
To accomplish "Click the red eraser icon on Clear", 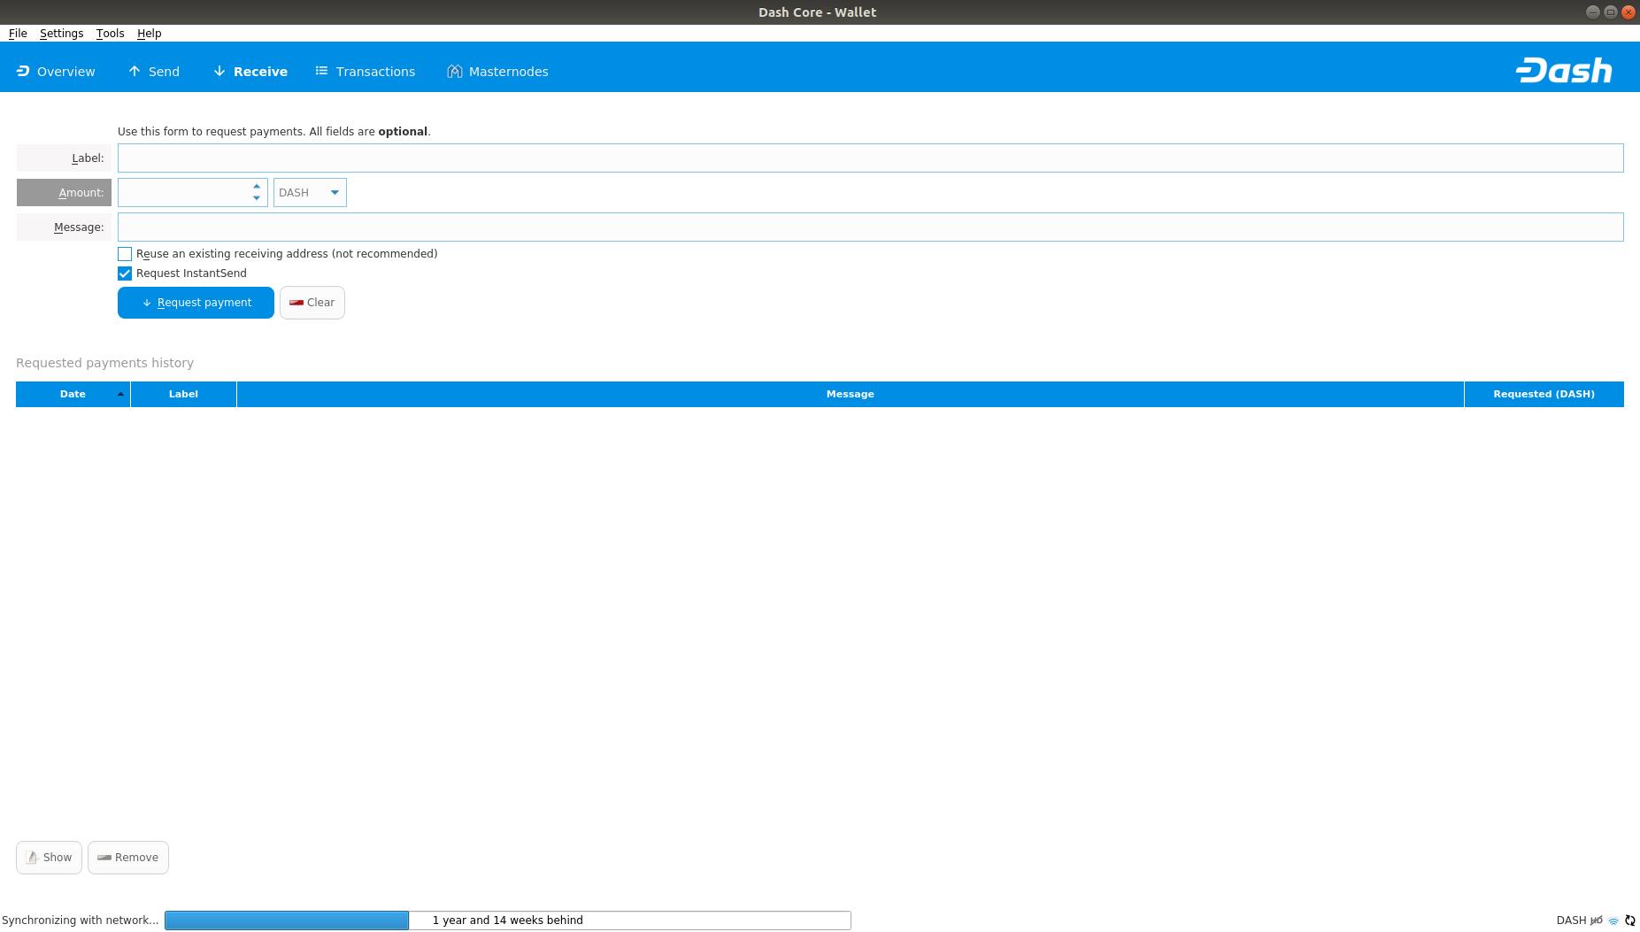I will tap(296, 303).
